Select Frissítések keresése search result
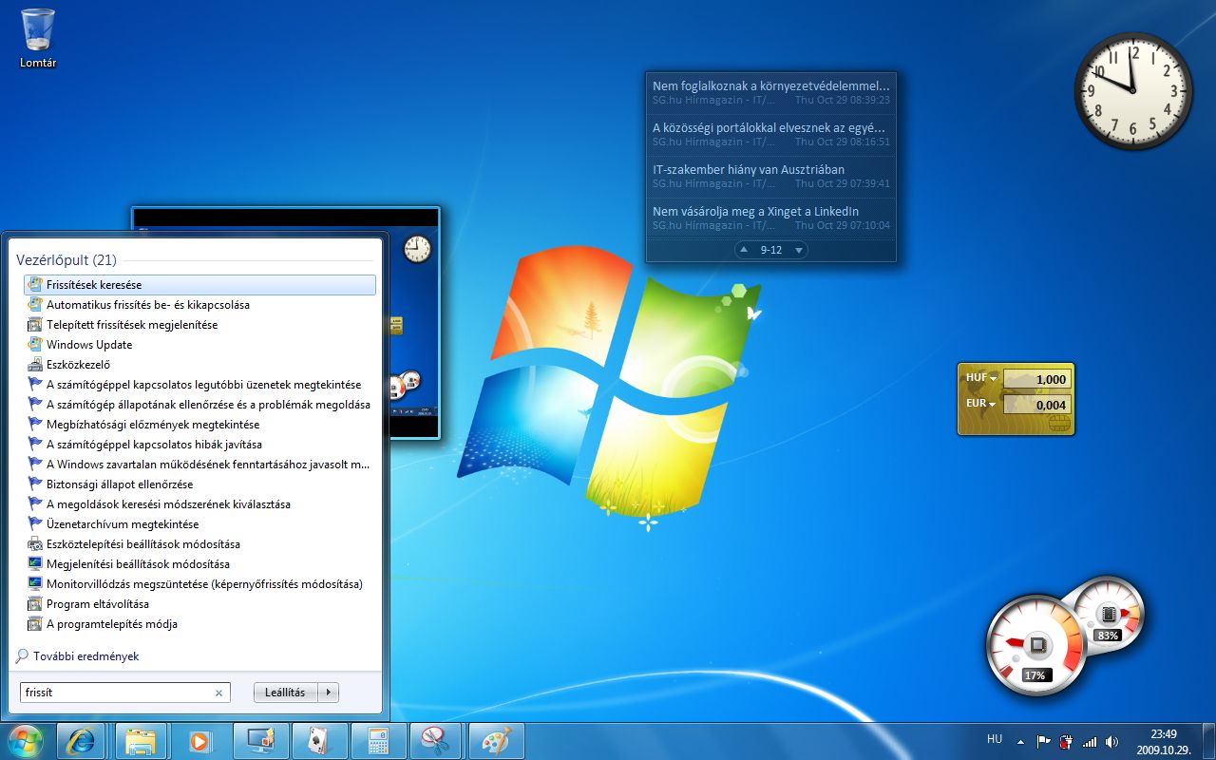 click(x=94, y=285)
